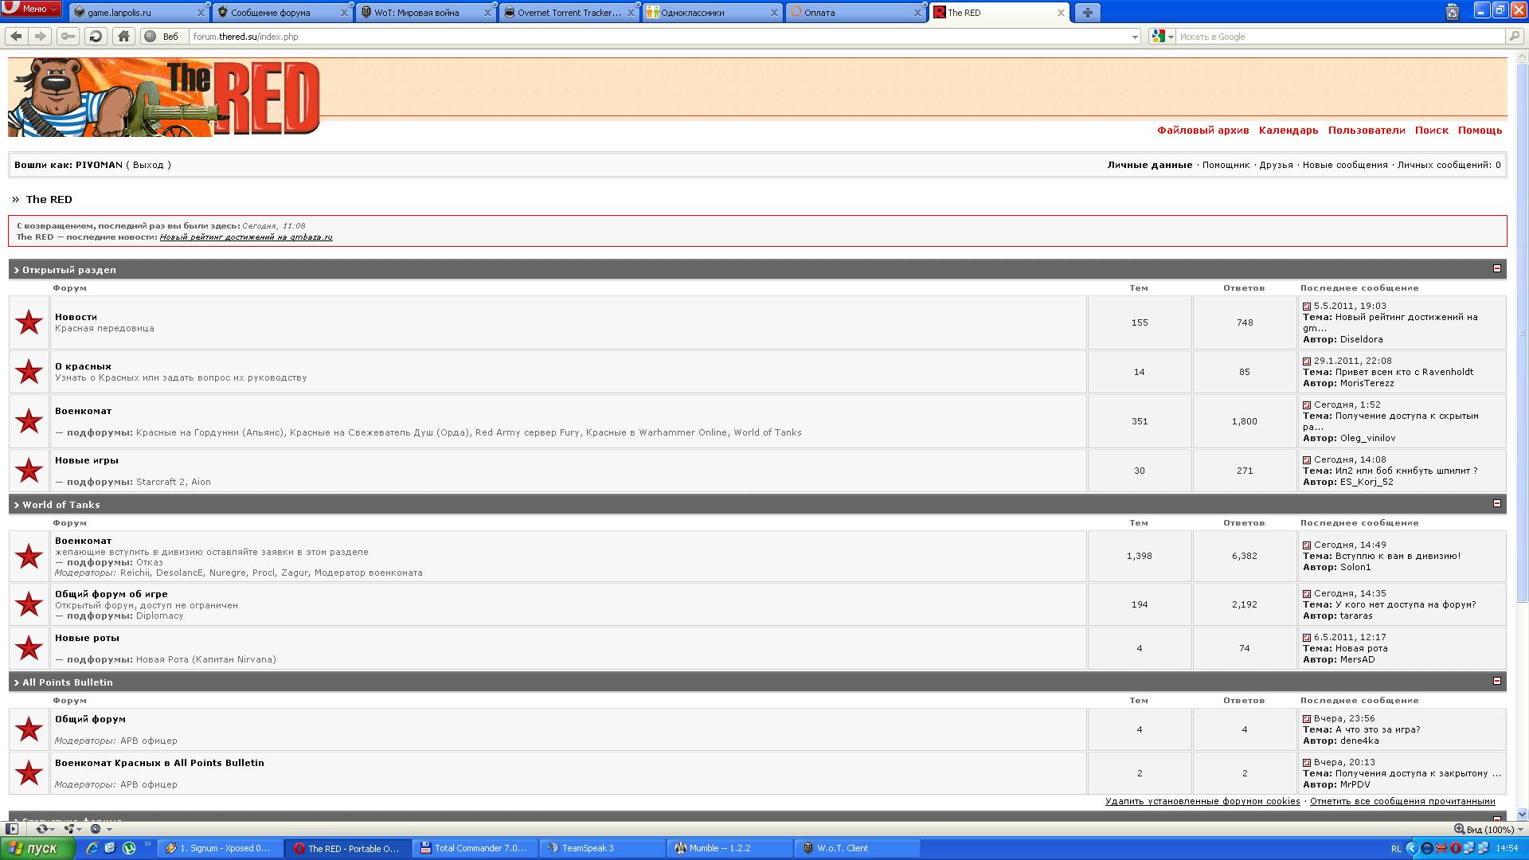The width and height of the screenshot is (1529, 860).
Task: Click Отметить все сообщения прочитанными
Action: pyautogui.click(x=1402, y=801)
